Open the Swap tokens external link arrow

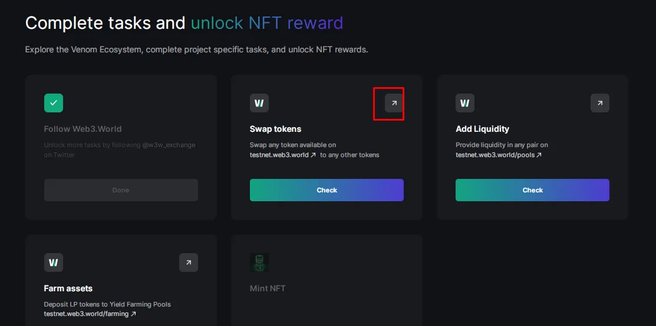click(394, 103)
